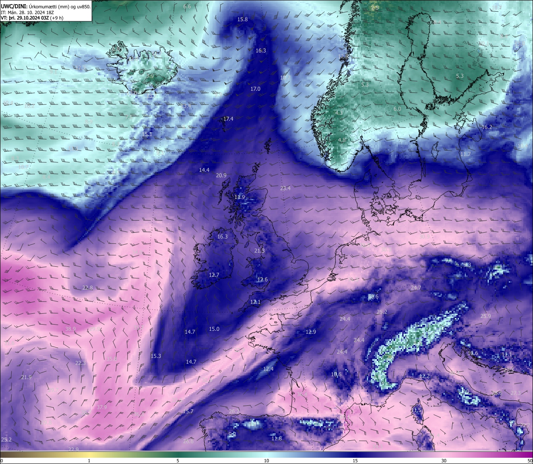Viewport: 533px width, 464px height.
Task: Click the 15.0 value southwest of Cornwall
Action: coord(214,329)
